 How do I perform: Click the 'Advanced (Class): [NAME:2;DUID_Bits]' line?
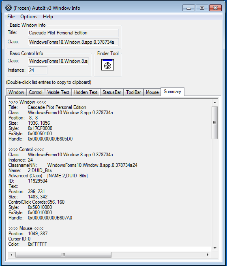(48, 176)
